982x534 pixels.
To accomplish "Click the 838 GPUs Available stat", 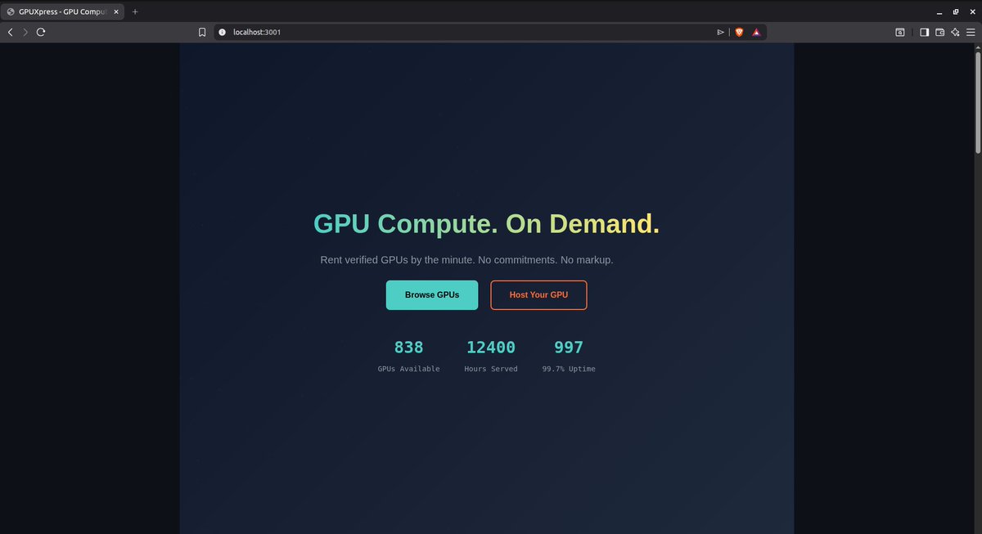I will coord(408,357).
